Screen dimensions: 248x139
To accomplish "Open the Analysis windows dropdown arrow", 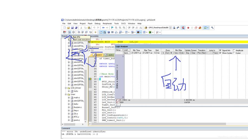I will pyautogui.click(x=141, y=32).
